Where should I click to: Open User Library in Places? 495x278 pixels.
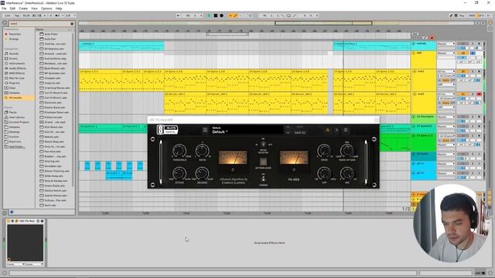point(17,117)
